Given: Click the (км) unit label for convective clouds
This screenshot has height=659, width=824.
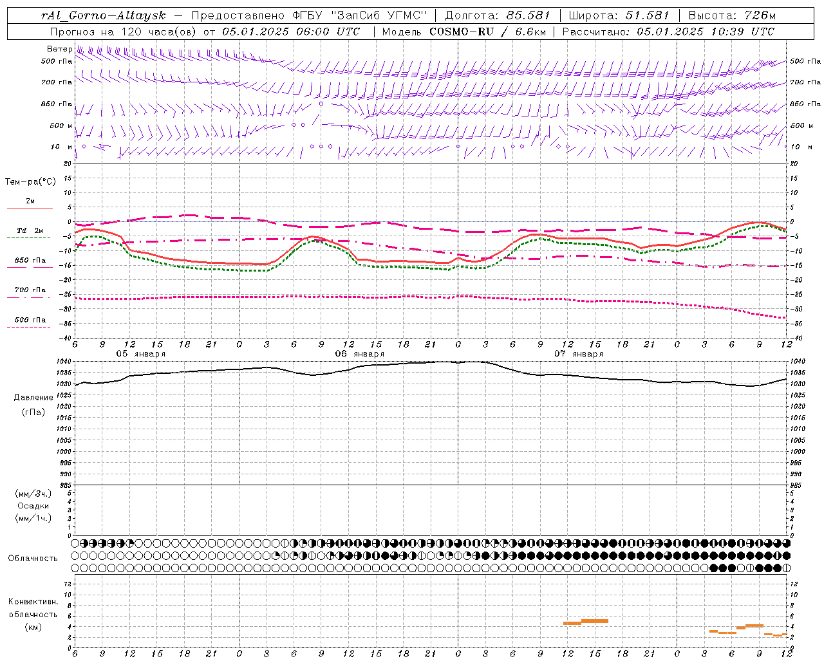Looking at the screenshot, I should coord(33,627).
